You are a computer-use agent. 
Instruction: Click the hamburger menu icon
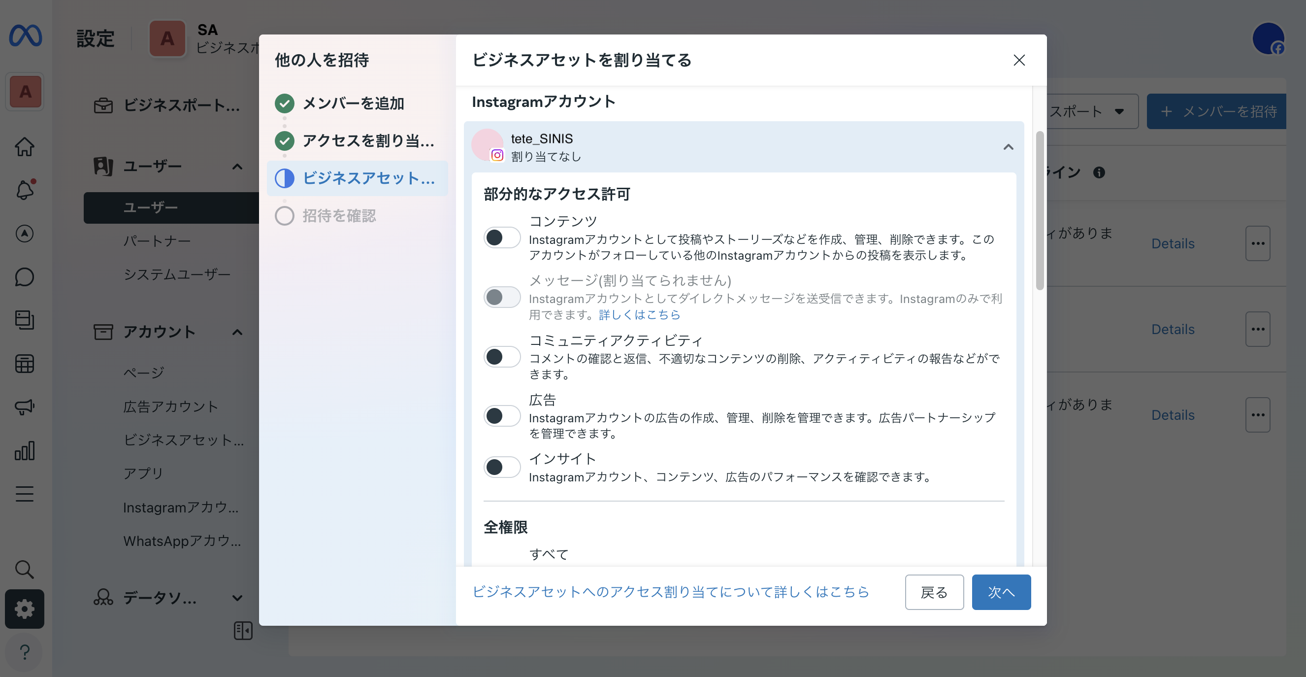(24, 493)
